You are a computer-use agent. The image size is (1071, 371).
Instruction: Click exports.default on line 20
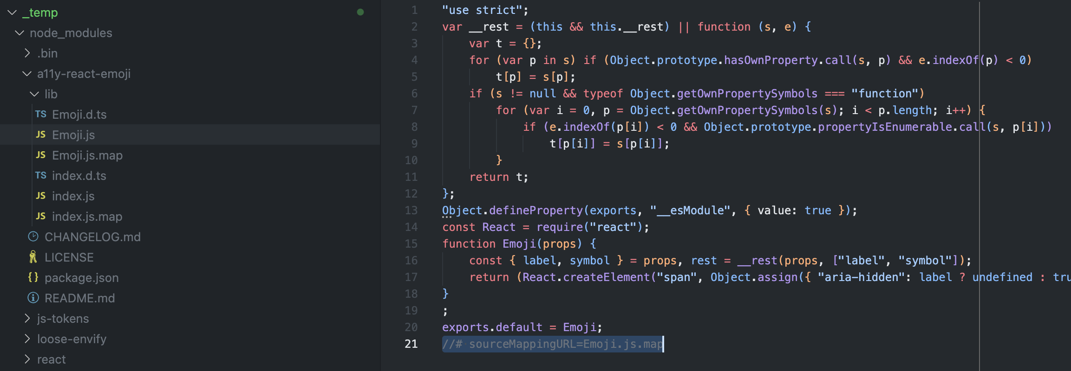[x=492, y=327]
